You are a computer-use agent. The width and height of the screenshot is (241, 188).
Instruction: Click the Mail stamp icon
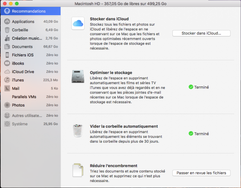coord(7,88)
